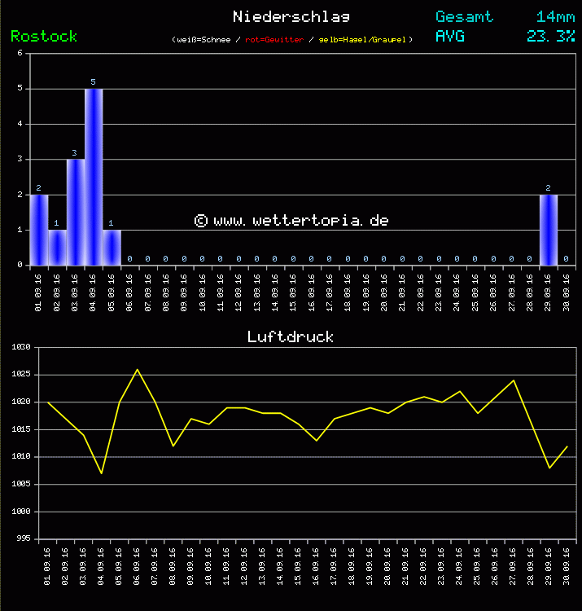
Task: Click the Gesamt label
Action: coord(464,17)
